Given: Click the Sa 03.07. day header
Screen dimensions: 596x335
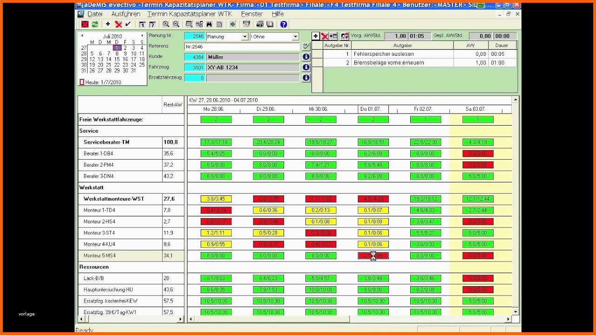Looking at the screenshot, I should [476, 109].
